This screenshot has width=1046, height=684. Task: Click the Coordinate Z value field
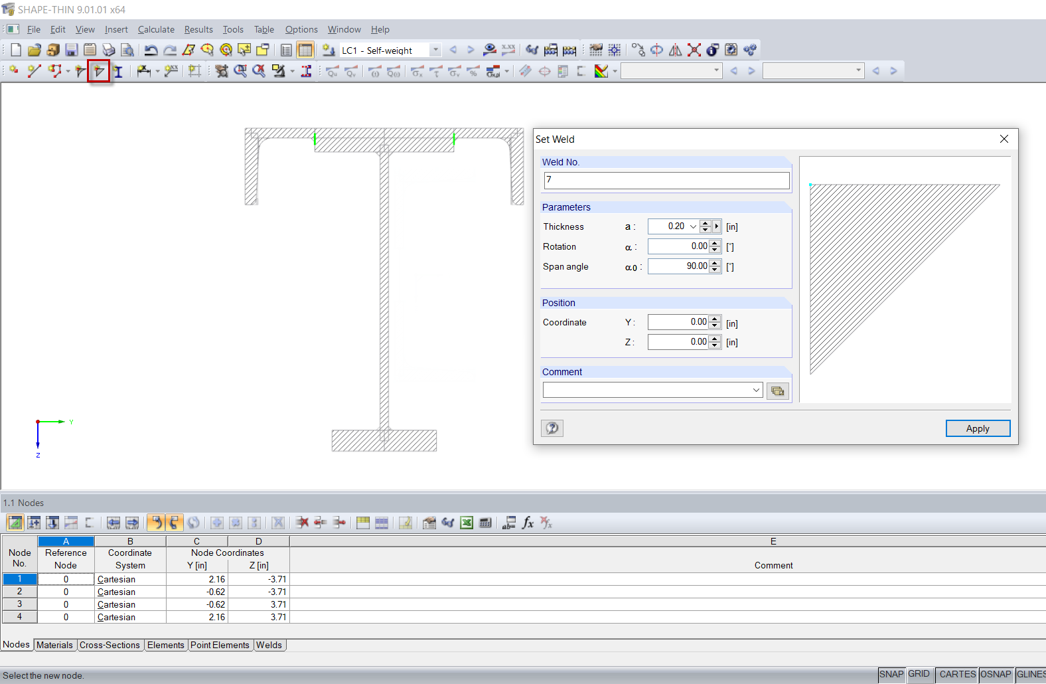pos(678,342)
